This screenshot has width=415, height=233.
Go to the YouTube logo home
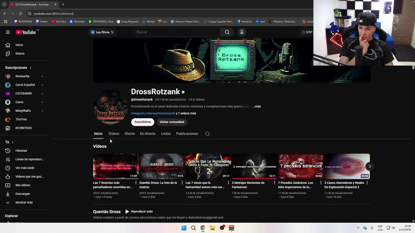[x=26, y=32]
